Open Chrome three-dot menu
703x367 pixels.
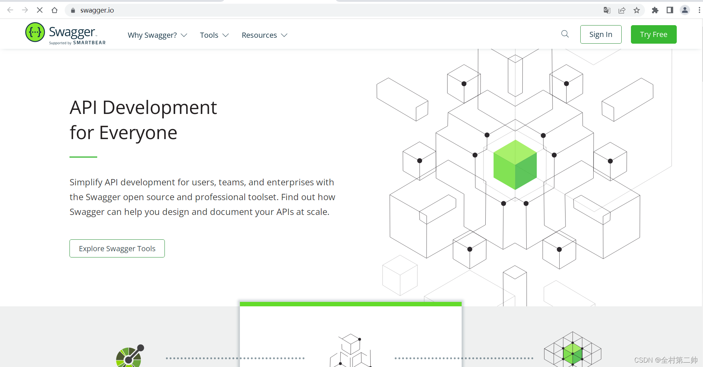point(699,10)
